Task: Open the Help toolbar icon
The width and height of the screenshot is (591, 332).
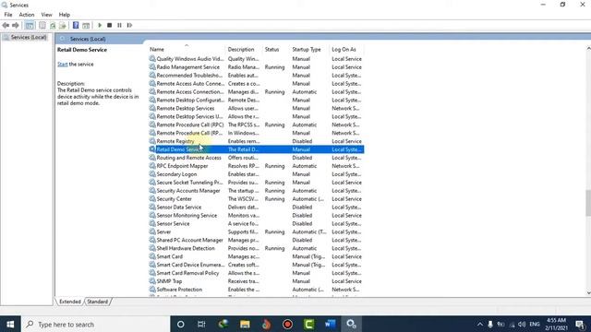Action: [x=76, y=25]
